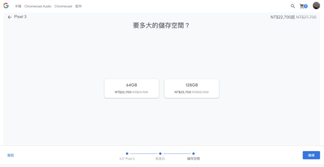Image resolution: width=324 pixels, height=167 pixels.
Task: Jump to the 就是白 step dot
Action: [160, 154]
